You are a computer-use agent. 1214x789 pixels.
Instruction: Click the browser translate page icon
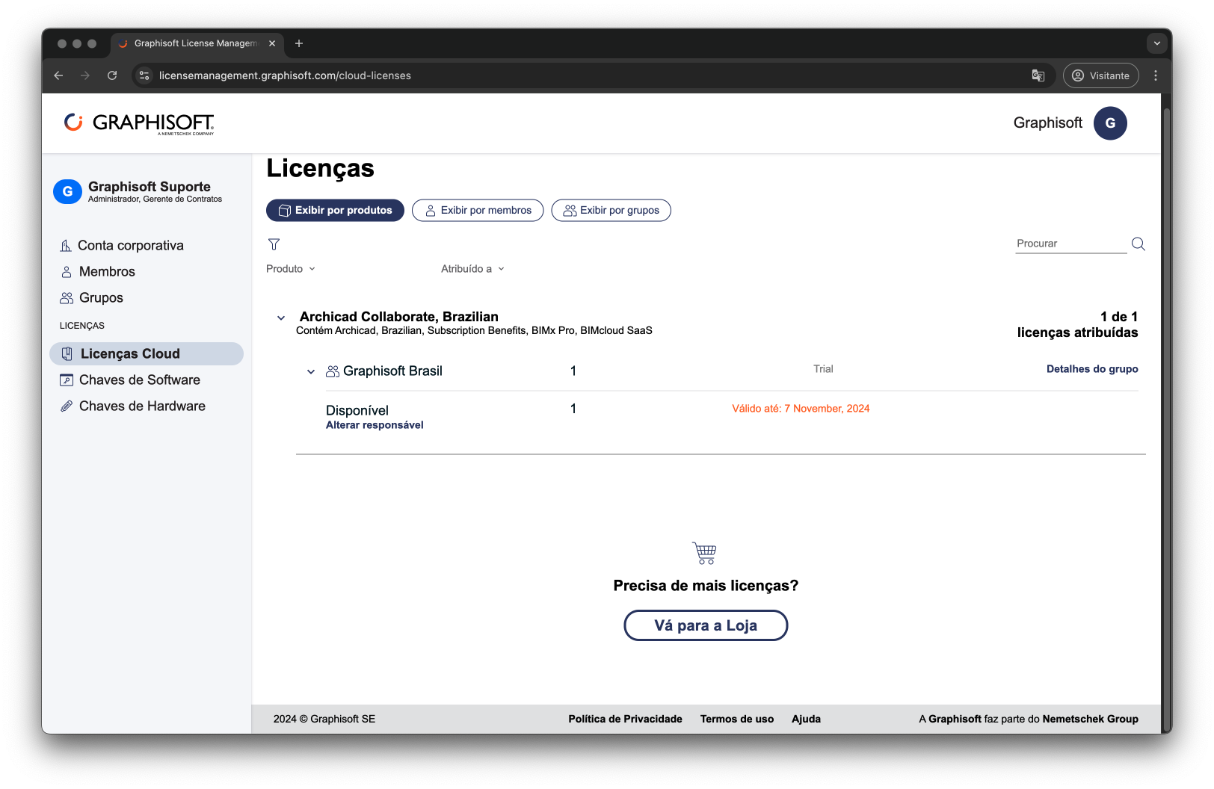pos(1038,75)
